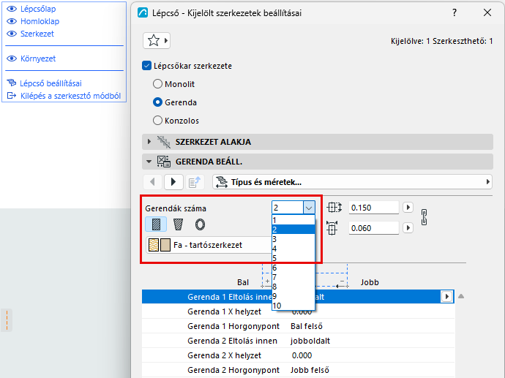Viewport: 505px width, 378px height.
Task: Toggle Lépcsőlap visibility eye icon
Action: tap(12, 9)
